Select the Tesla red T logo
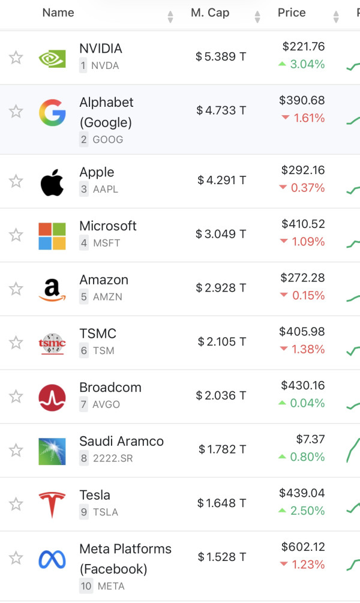 coord(52,505)
